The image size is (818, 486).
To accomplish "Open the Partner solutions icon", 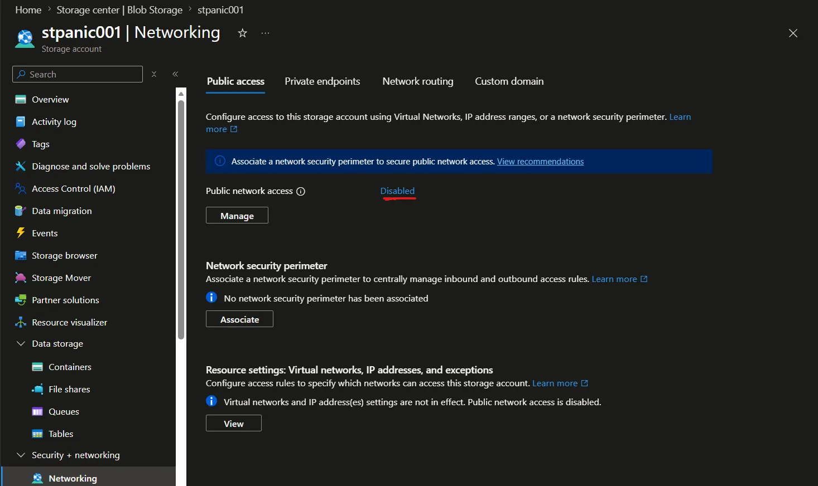I will [21, 300].
